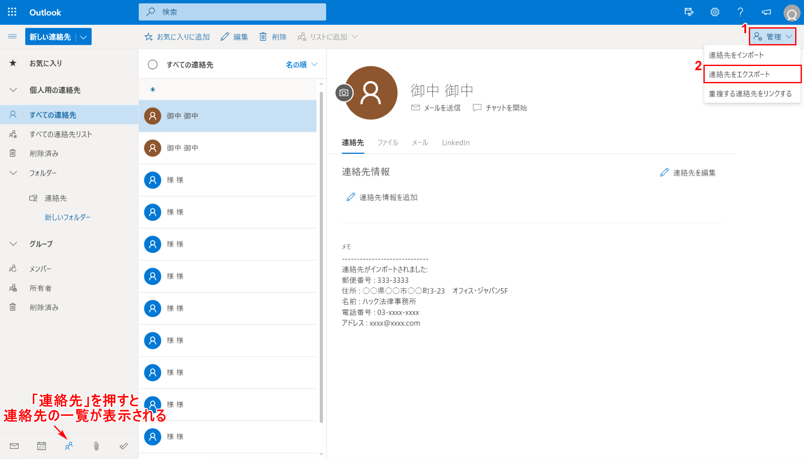
Task: Switch to the ファイル tab
Action: [x=387, y=143]
